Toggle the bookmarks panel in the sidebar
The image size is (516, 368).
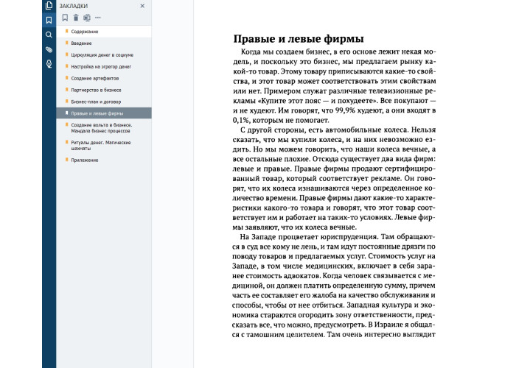click(49, 20)
